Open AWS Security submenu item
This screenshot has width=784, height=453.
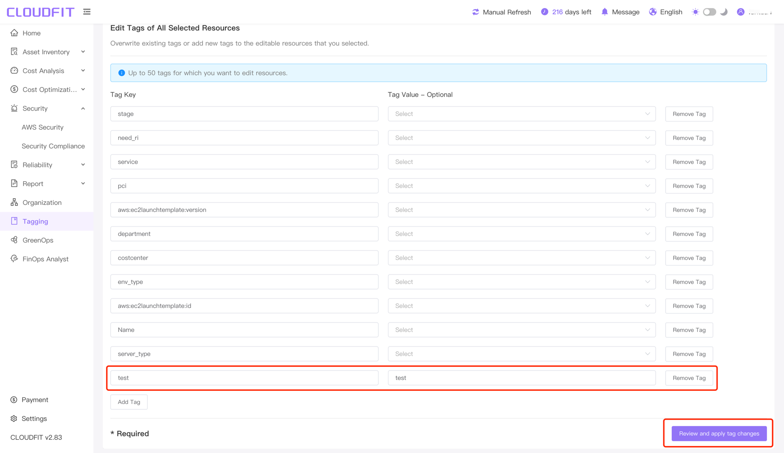click(42, 127)
